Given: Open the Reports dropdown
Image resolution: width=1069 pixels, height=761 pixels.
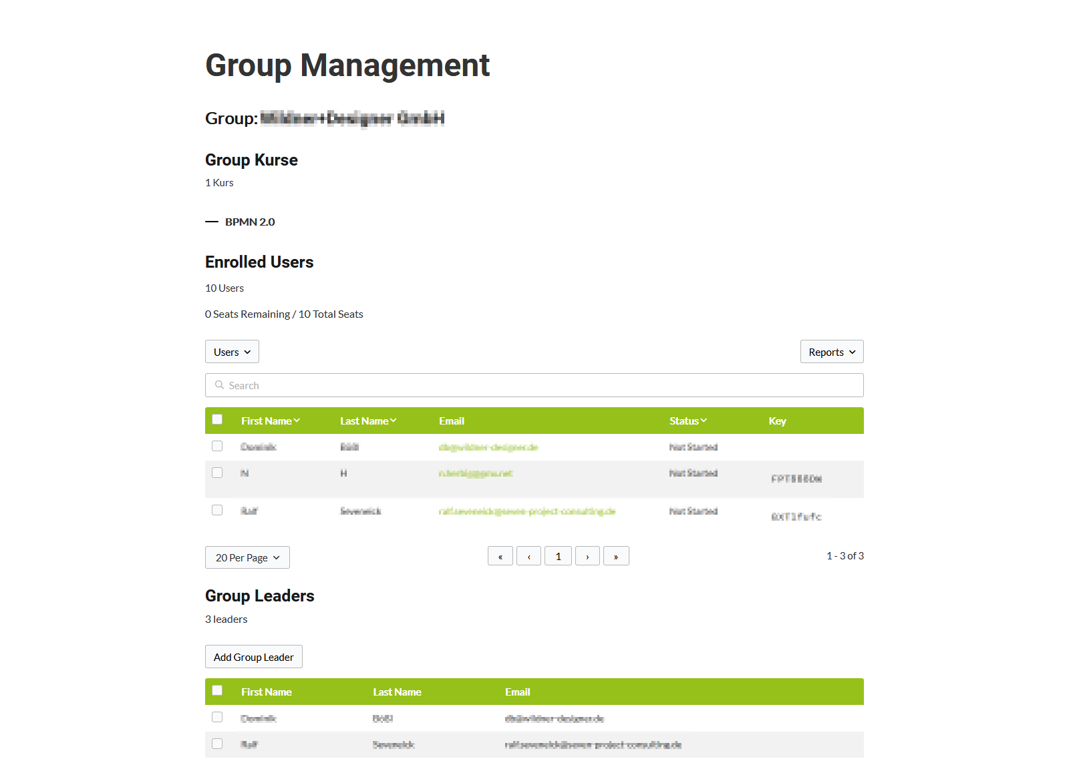Looking at the screenshot, I should click(831, 351).
